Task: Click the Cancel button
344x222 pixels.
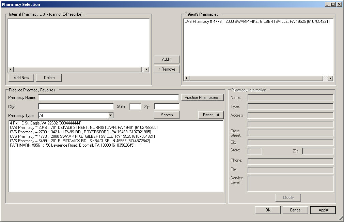Action: [295, 210]
